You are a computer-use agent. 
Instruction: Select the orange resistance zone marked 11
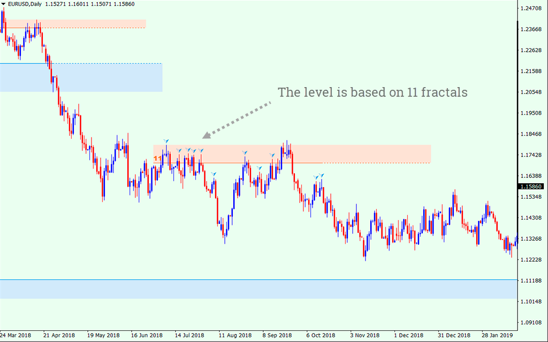[x=292, y=154]
